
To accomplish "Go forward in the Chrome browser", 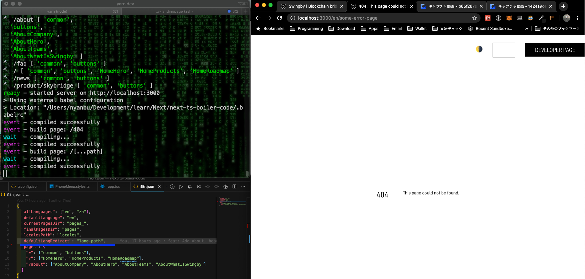I will tap(269, 18).
